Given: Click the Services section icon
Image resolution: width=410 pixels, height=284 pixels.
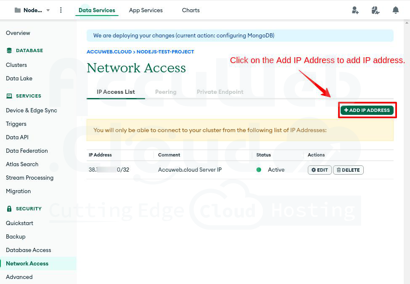Looking at the screenshot, I should tap(9, 96).
